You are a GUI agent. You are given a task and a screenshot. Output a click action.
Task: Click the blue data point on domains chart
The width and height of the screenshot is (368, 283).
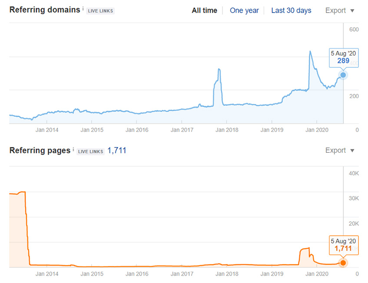click(x=343, y=75)
